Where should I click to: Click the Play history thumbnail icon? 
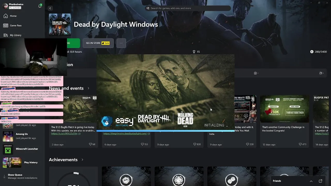[12, 162]
